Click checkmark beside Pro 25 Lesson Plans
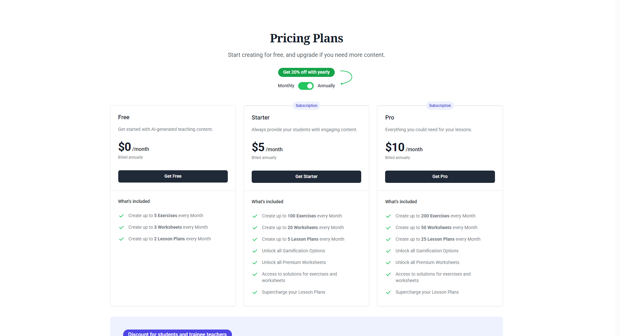620x336 pixels. (388, 239)
